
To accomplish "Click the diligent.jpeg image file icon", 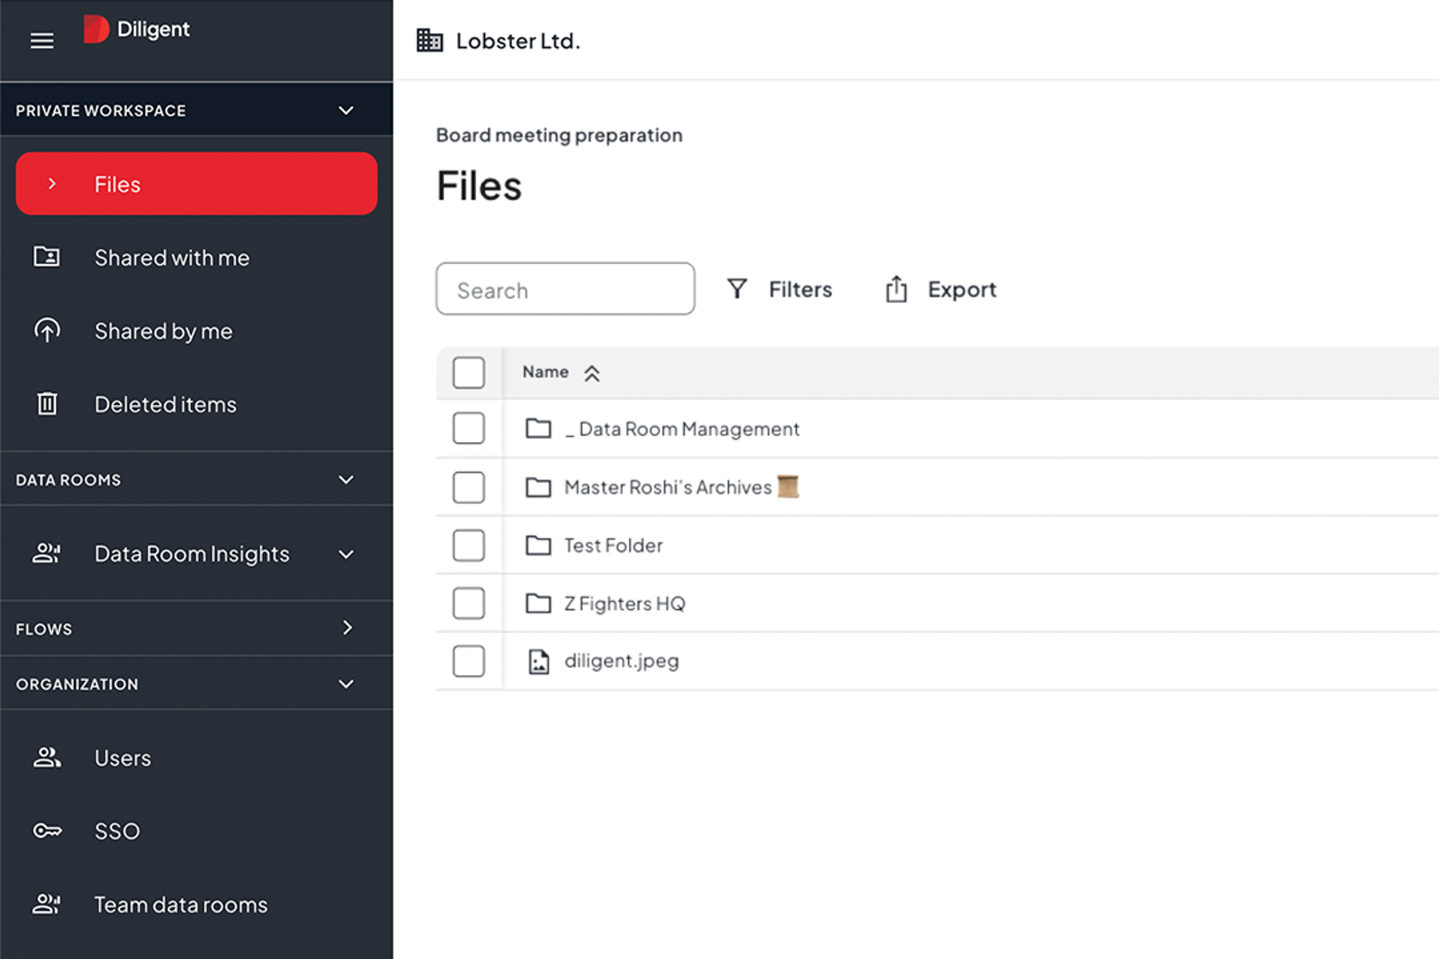I will 539,661.
